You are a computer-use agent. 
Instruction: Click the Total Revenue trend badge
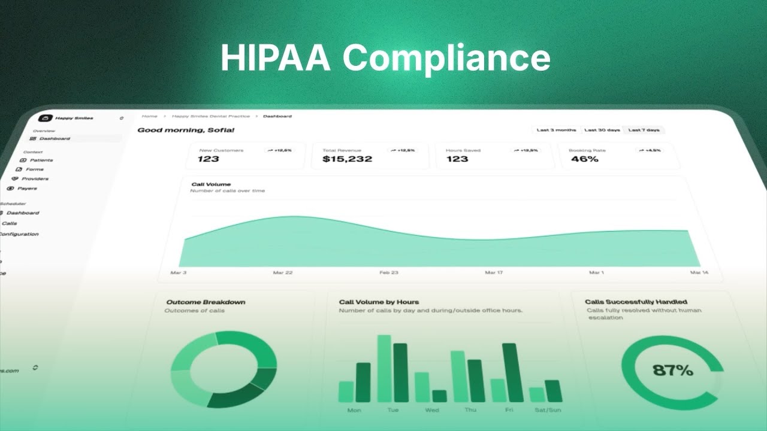(403, 150)
